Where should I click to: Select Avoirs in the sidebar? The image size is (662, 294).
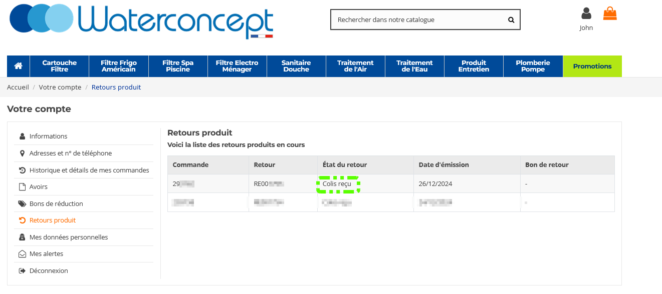click(x=38, y=187)
